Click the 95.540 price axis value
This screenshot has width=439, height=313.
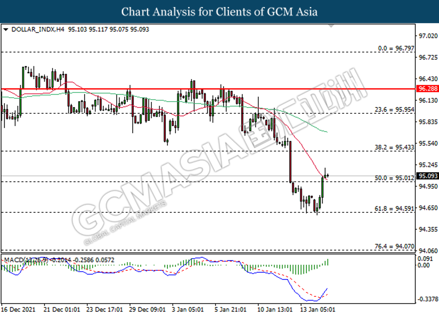pyautogui.click(x=428, y=143)
